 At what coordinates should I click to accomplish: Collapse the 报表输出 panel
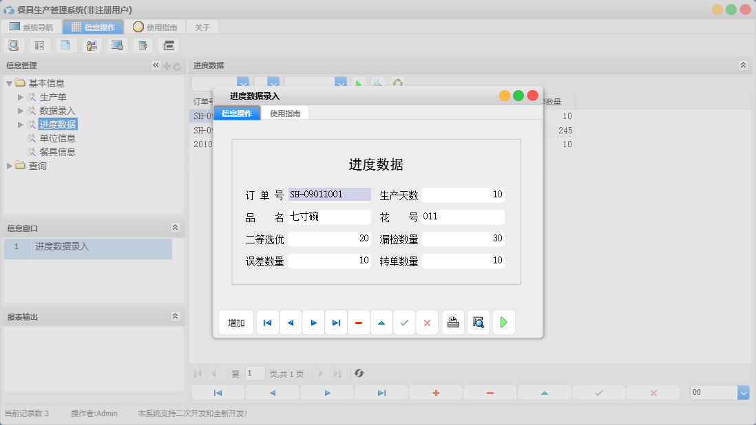(176, 316)
